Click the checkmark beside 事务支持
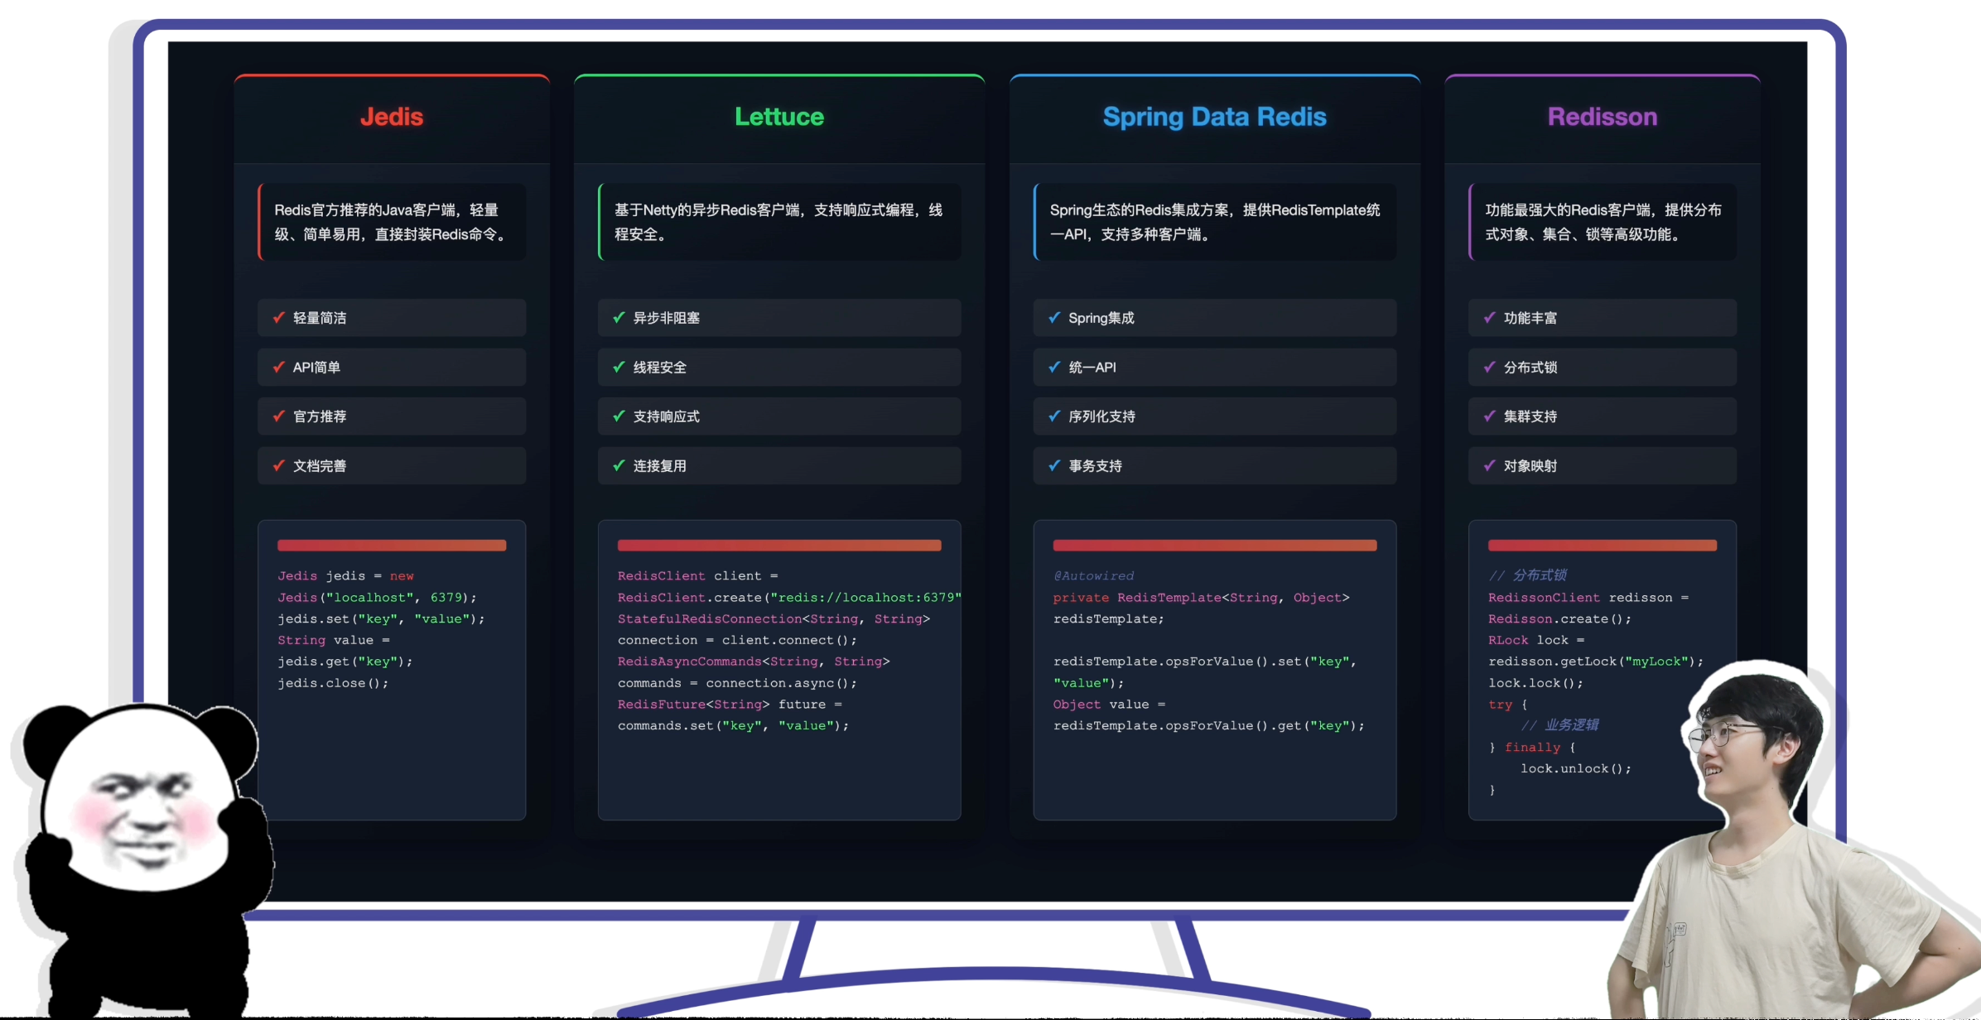1981x1020 pixels. tap(1054, 466)
